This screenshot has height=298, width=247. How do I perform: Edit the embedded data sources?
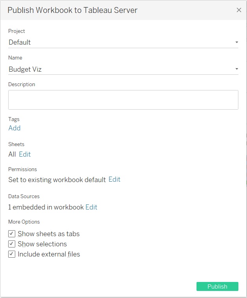click(x=91, y=207)
